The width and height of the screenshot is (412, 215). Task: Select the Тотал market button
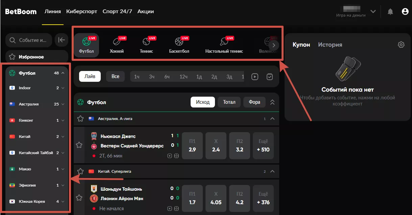[229, 102]
